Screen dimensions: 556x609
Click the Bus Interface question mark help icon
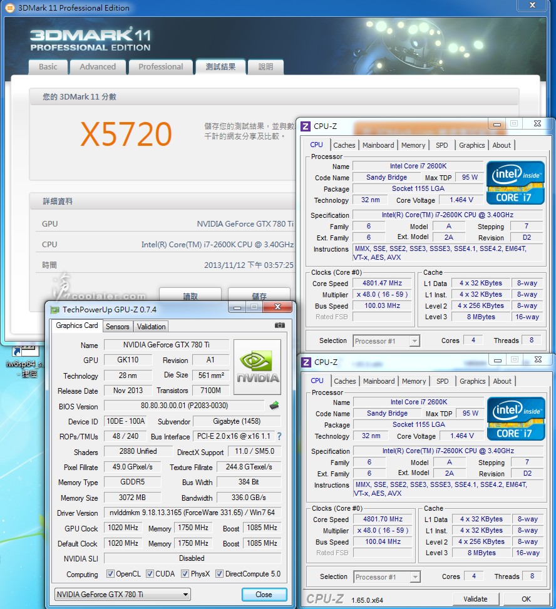(x=279, y=436)
